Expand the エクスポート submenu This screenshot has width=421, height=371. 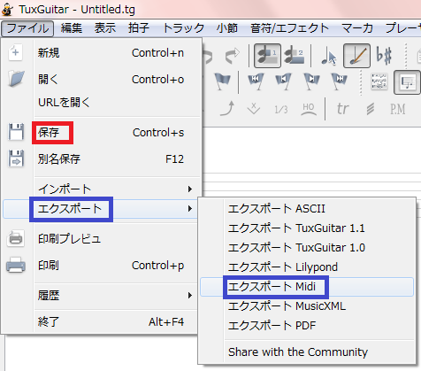[100, 209]
